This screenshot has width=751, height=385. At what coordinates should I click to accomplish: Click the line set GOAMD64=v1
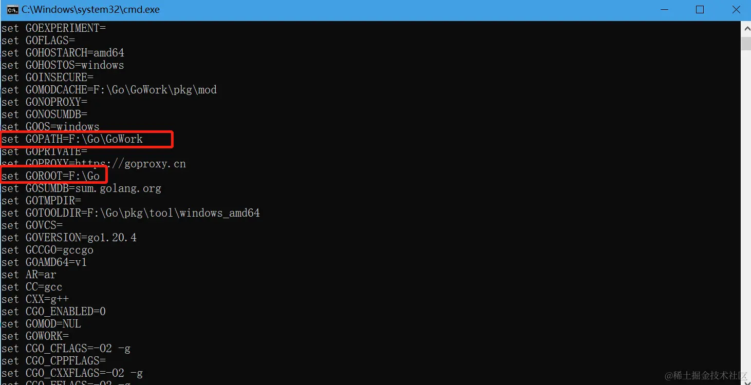[x=44, y=262]
